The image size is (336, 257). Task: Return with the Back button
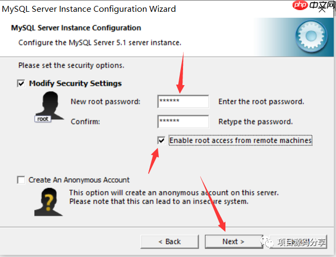170,241
